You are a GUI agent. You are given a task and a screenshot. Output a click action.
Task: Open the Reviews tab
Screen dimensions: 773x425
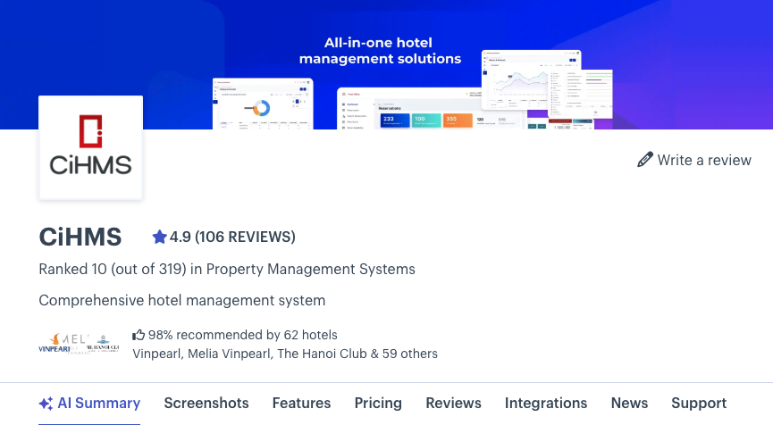coord(454,404)
